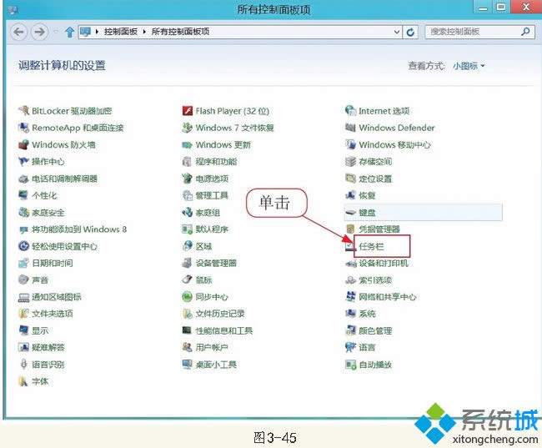Open the 颜色管理 link
542x448 pixels.
click(375, 330)
